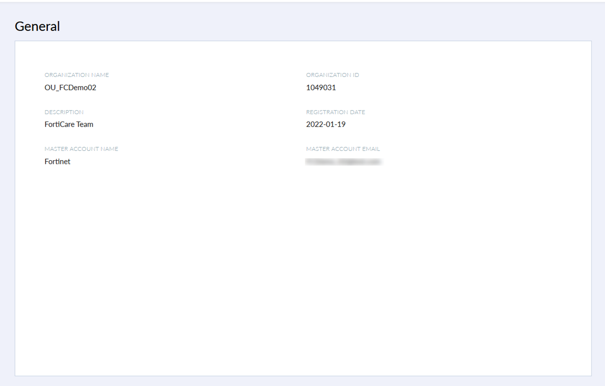Highlight the year portion of 2022-01-19
605x386 pixels.
point(315,124)
